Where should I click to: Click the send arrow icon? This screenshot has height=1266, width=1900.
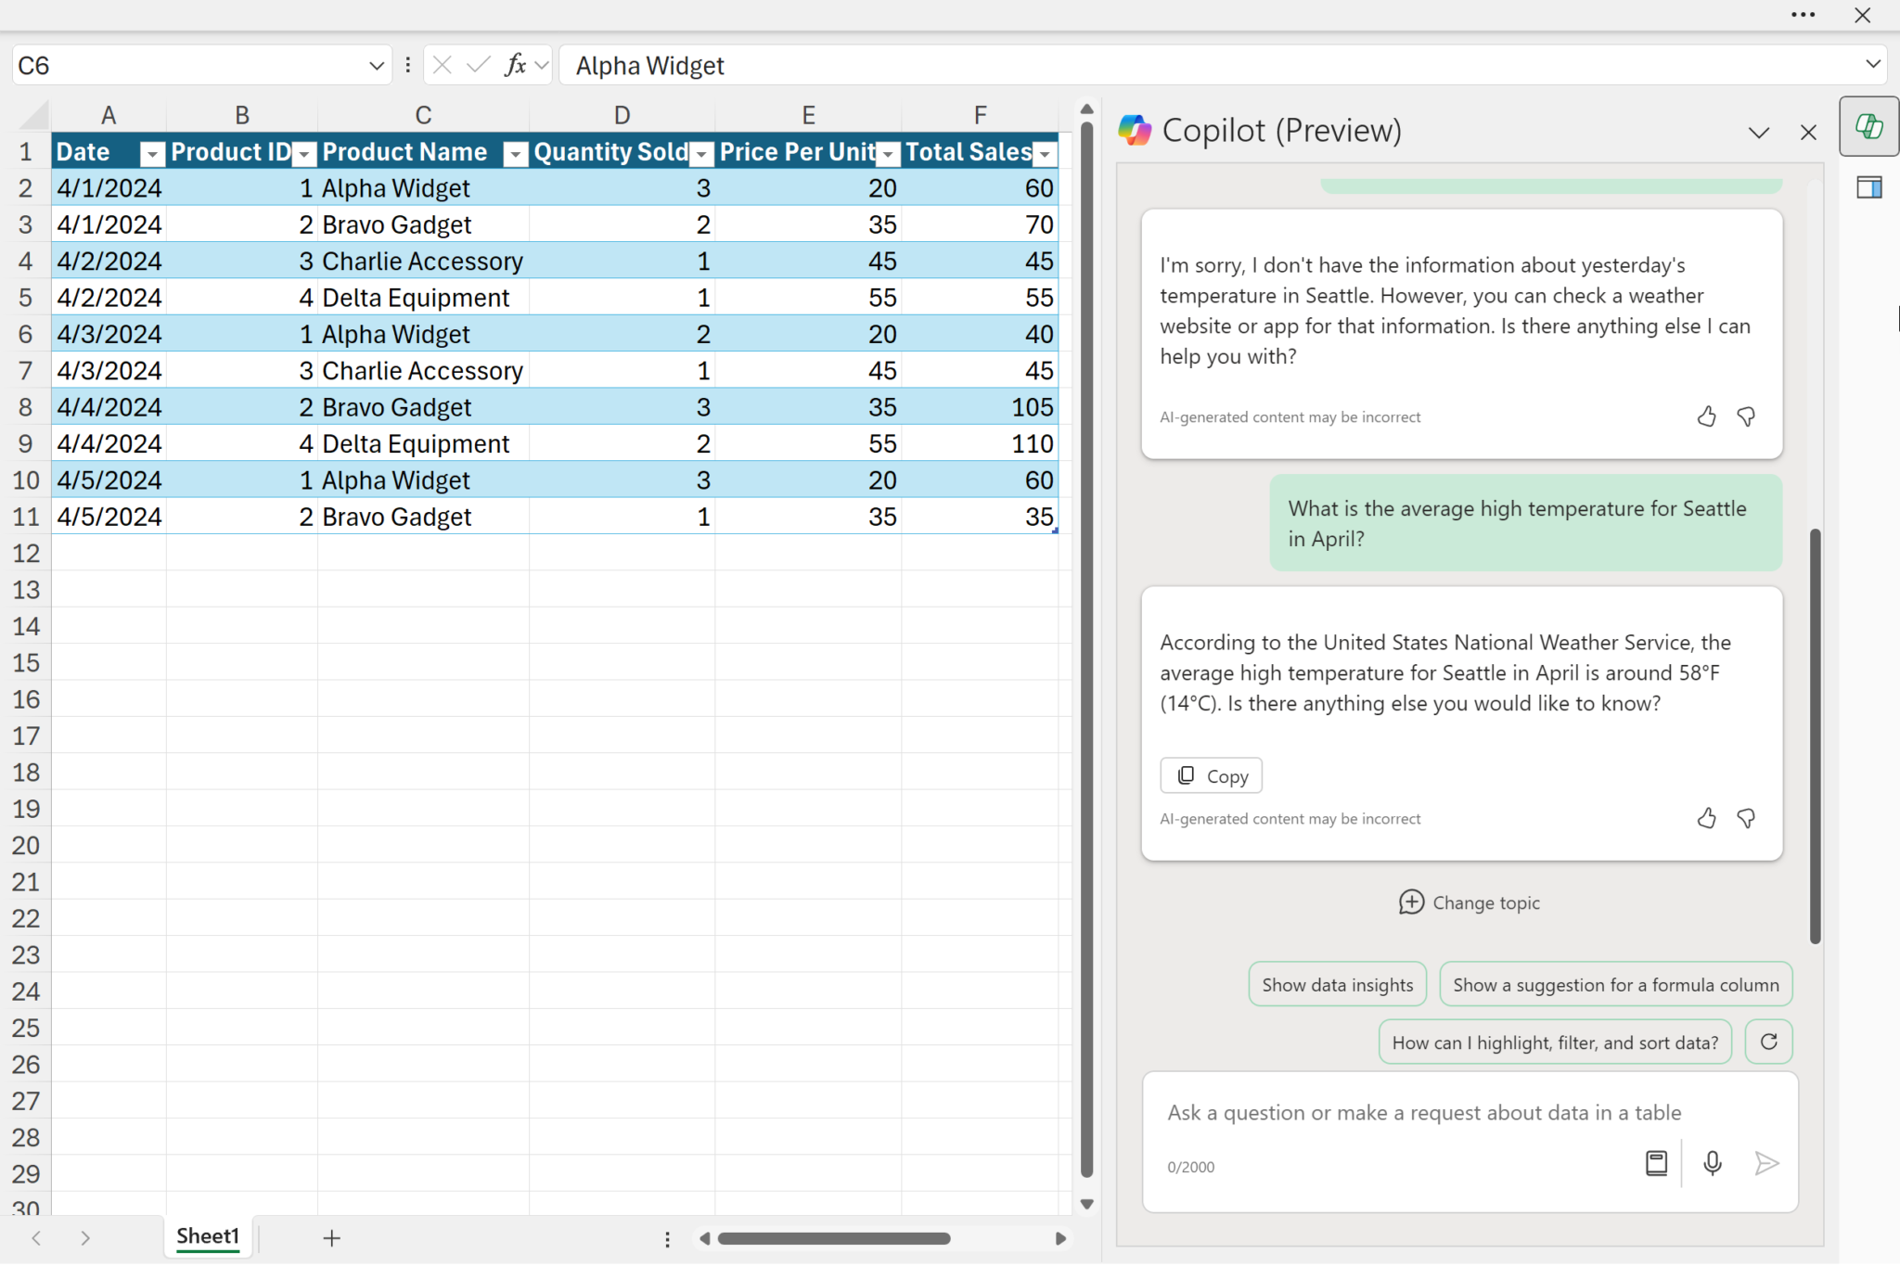tap(1766, 1163)
